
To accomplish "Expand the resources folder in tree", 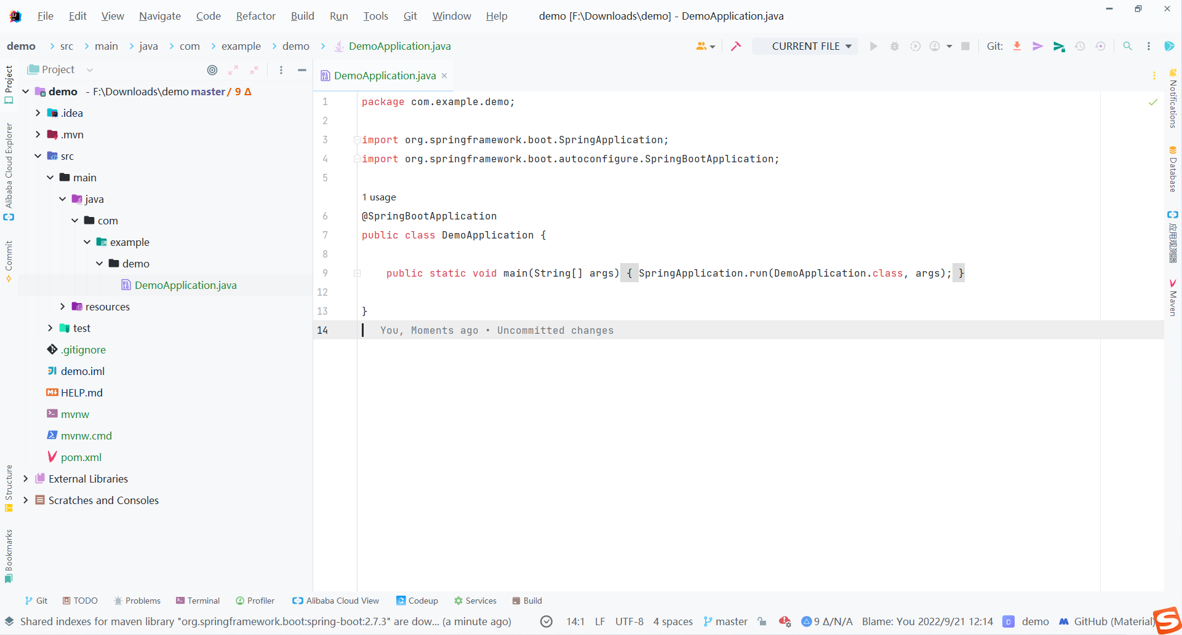I will pos(62,306).
